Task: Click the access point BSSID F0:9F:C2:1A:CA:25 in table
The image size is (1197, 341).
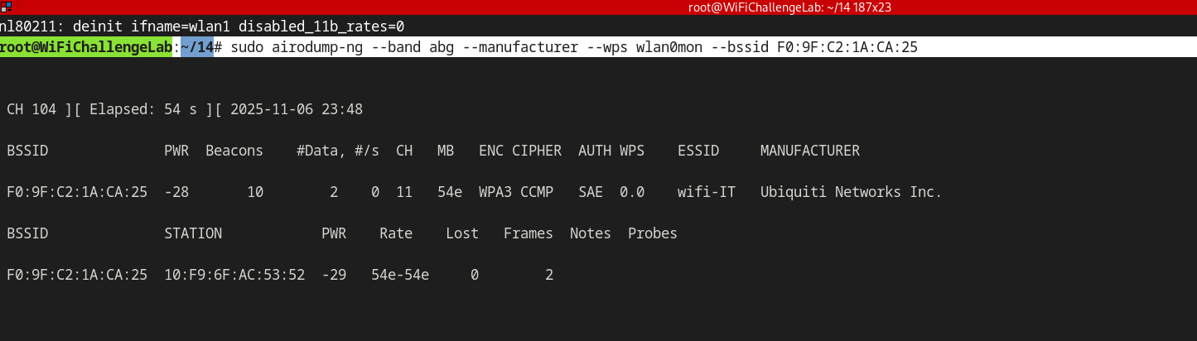Action: [77, 192]
